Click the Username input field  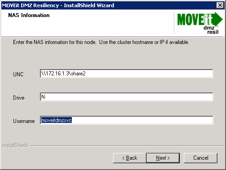(126, 120)
